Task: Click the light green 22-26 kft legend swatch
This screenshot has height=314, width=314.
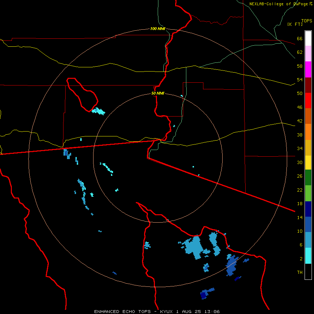Action: point(308,193)
